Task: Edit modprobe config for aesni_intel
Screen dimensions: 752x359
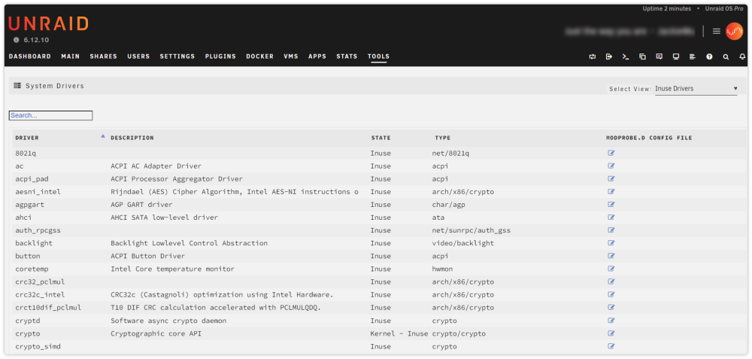Action: tap(611, 191)
